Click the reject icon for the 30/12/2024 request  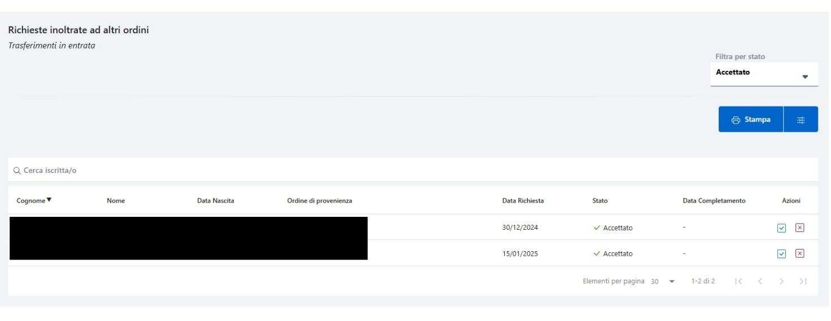pos(799,228)
